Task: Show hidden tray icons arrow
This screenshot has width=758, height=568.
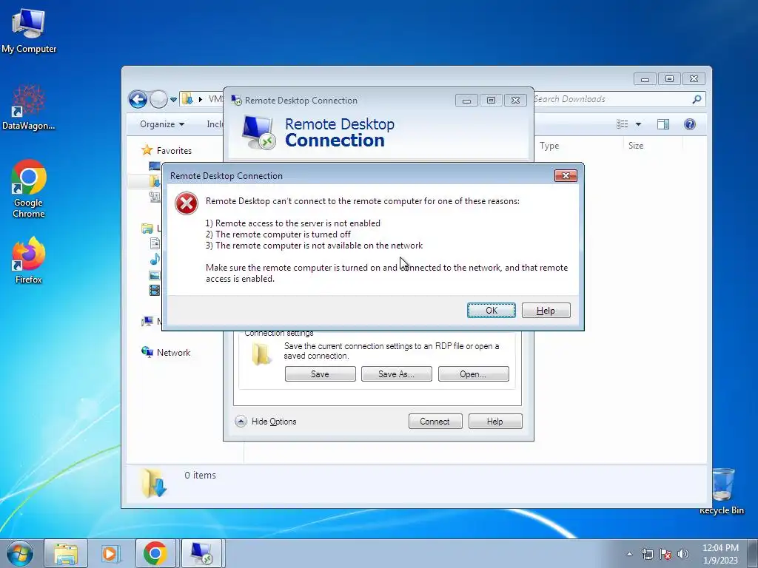Action: pyautogui.click(x=629, y=554)
